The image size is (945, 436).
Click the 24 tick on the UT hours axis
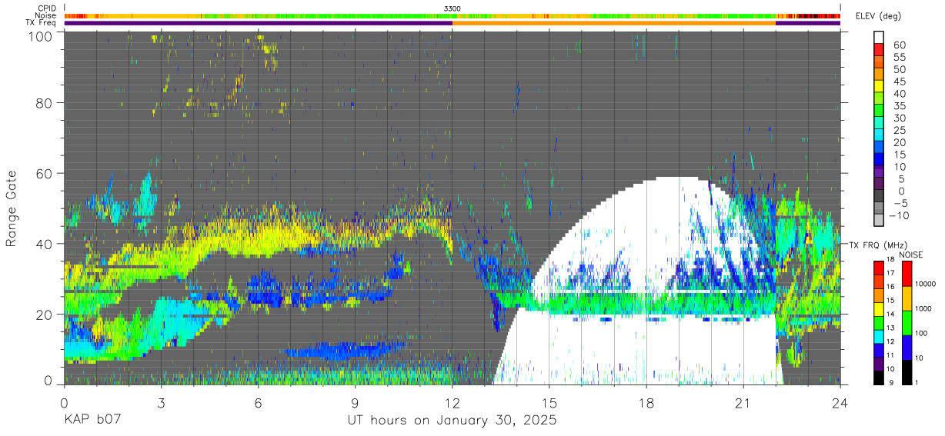point(840,402)
